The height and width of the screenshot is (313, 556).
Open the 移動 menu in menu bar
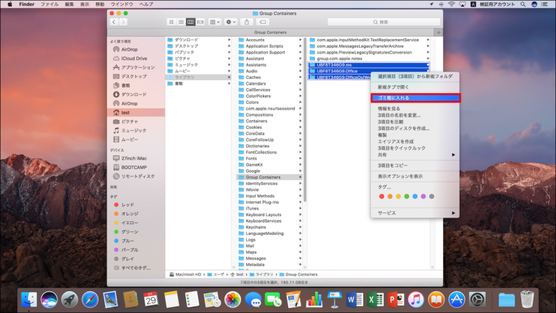(x=100, y=4)
